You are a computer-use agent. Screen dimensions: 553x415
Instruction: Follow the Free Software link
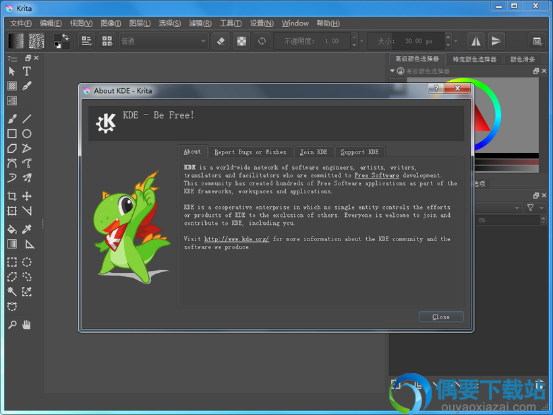pyautogui.click(x=377, y=175)
